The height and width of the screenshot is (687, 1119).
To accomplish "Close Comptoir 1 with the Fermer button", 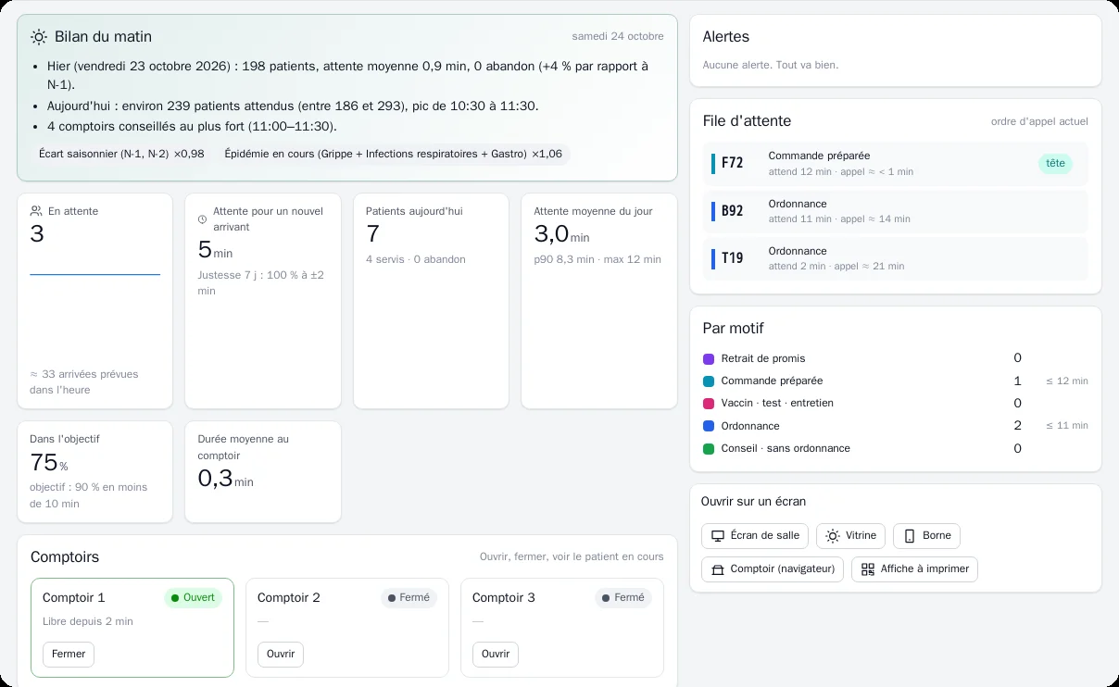I will (x=69, y=655).
